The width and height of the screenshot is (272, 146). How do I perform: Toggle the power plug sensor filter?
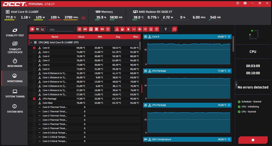click(128, 29)
